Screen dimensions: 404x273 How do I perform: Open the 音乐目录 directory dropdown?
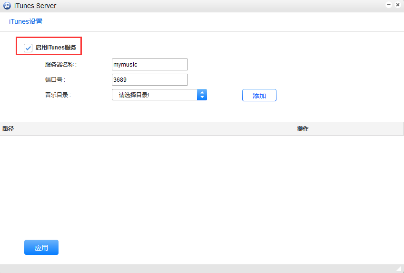click(x=159, y=95)
